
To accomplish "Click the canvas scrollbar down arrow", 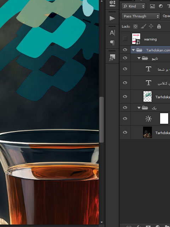I will 102,222.
